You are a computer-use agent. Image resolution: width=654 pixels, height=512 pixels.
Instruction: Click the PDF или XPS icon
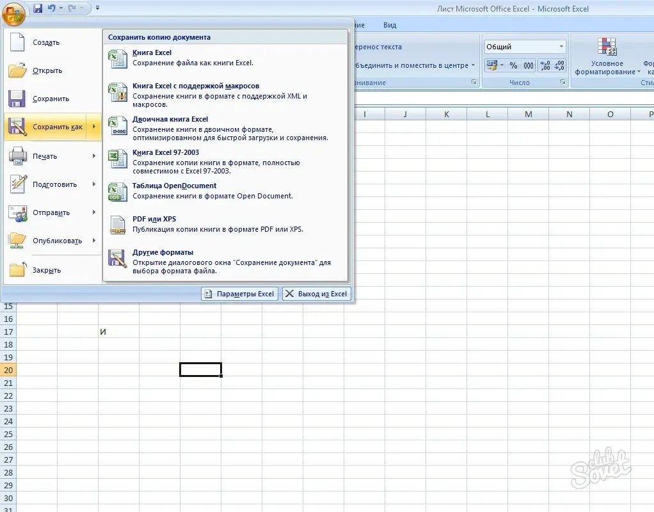pos(118,225)
